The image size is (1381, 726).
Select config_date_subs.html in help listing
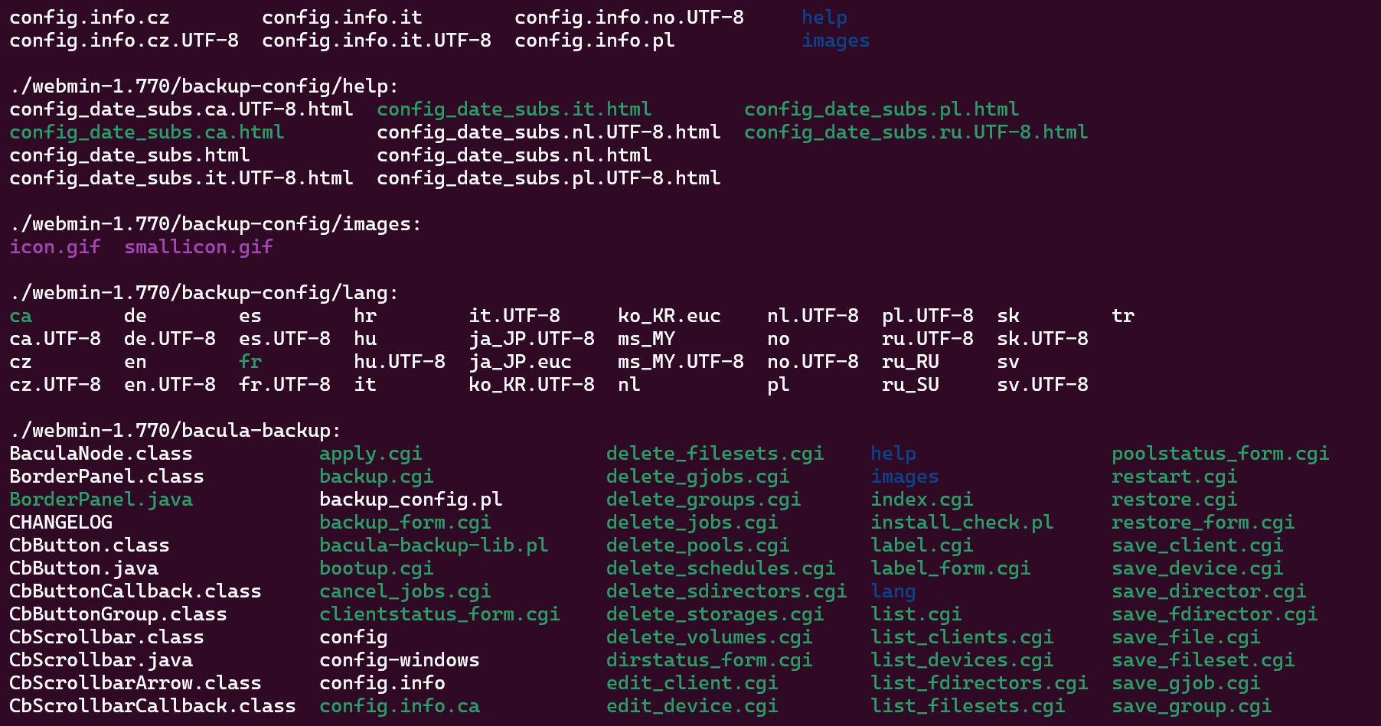(130, 155)
